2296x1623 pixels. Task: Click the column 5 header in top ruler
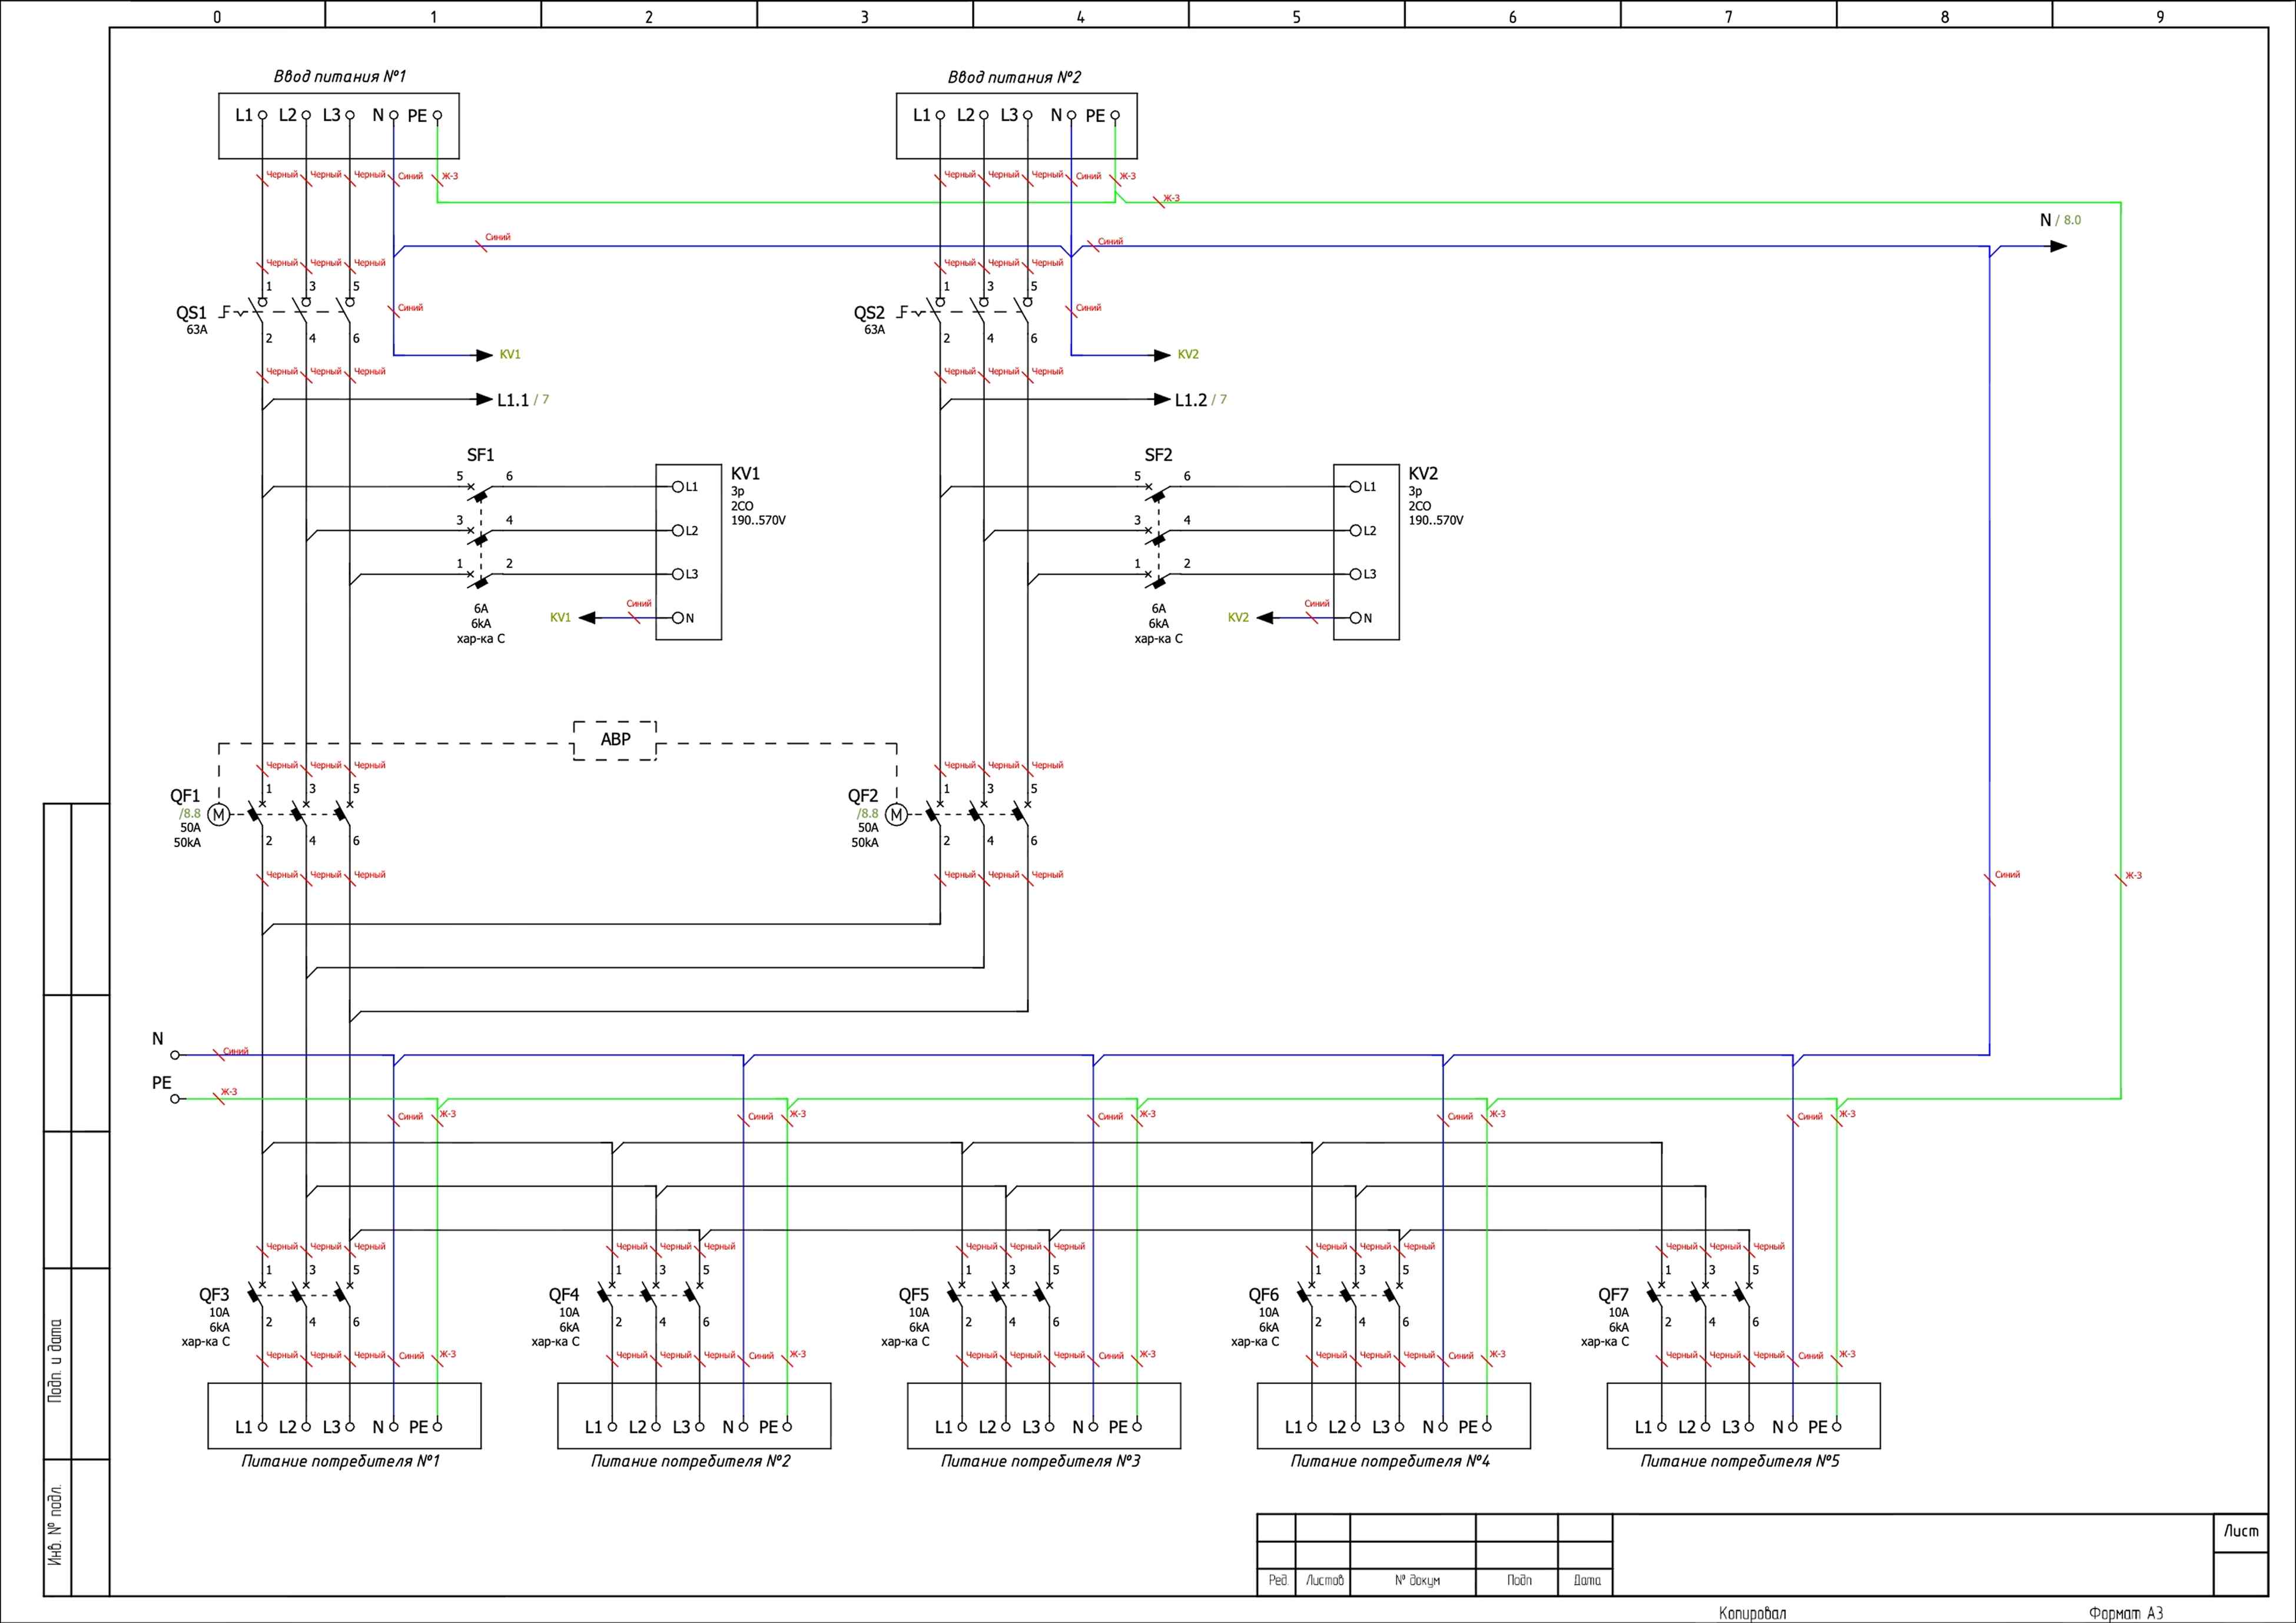(1296, 16)
